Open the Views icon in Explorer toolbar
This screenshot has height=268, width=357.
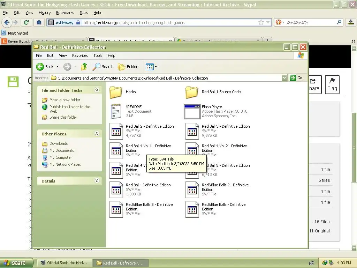150,67
